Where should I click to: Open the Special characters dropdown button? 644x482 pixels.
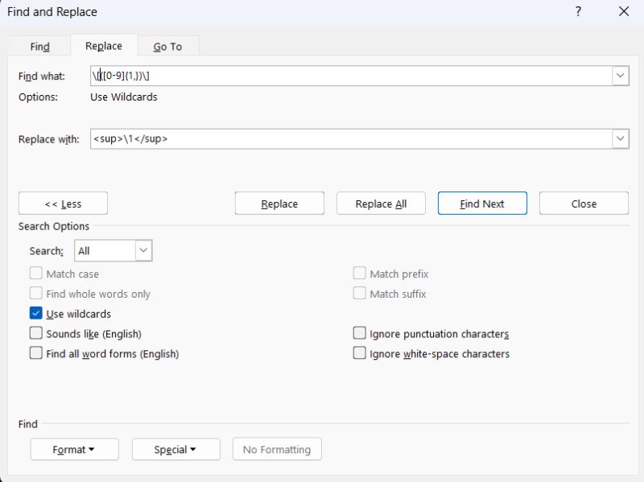(x=175, y=449)
